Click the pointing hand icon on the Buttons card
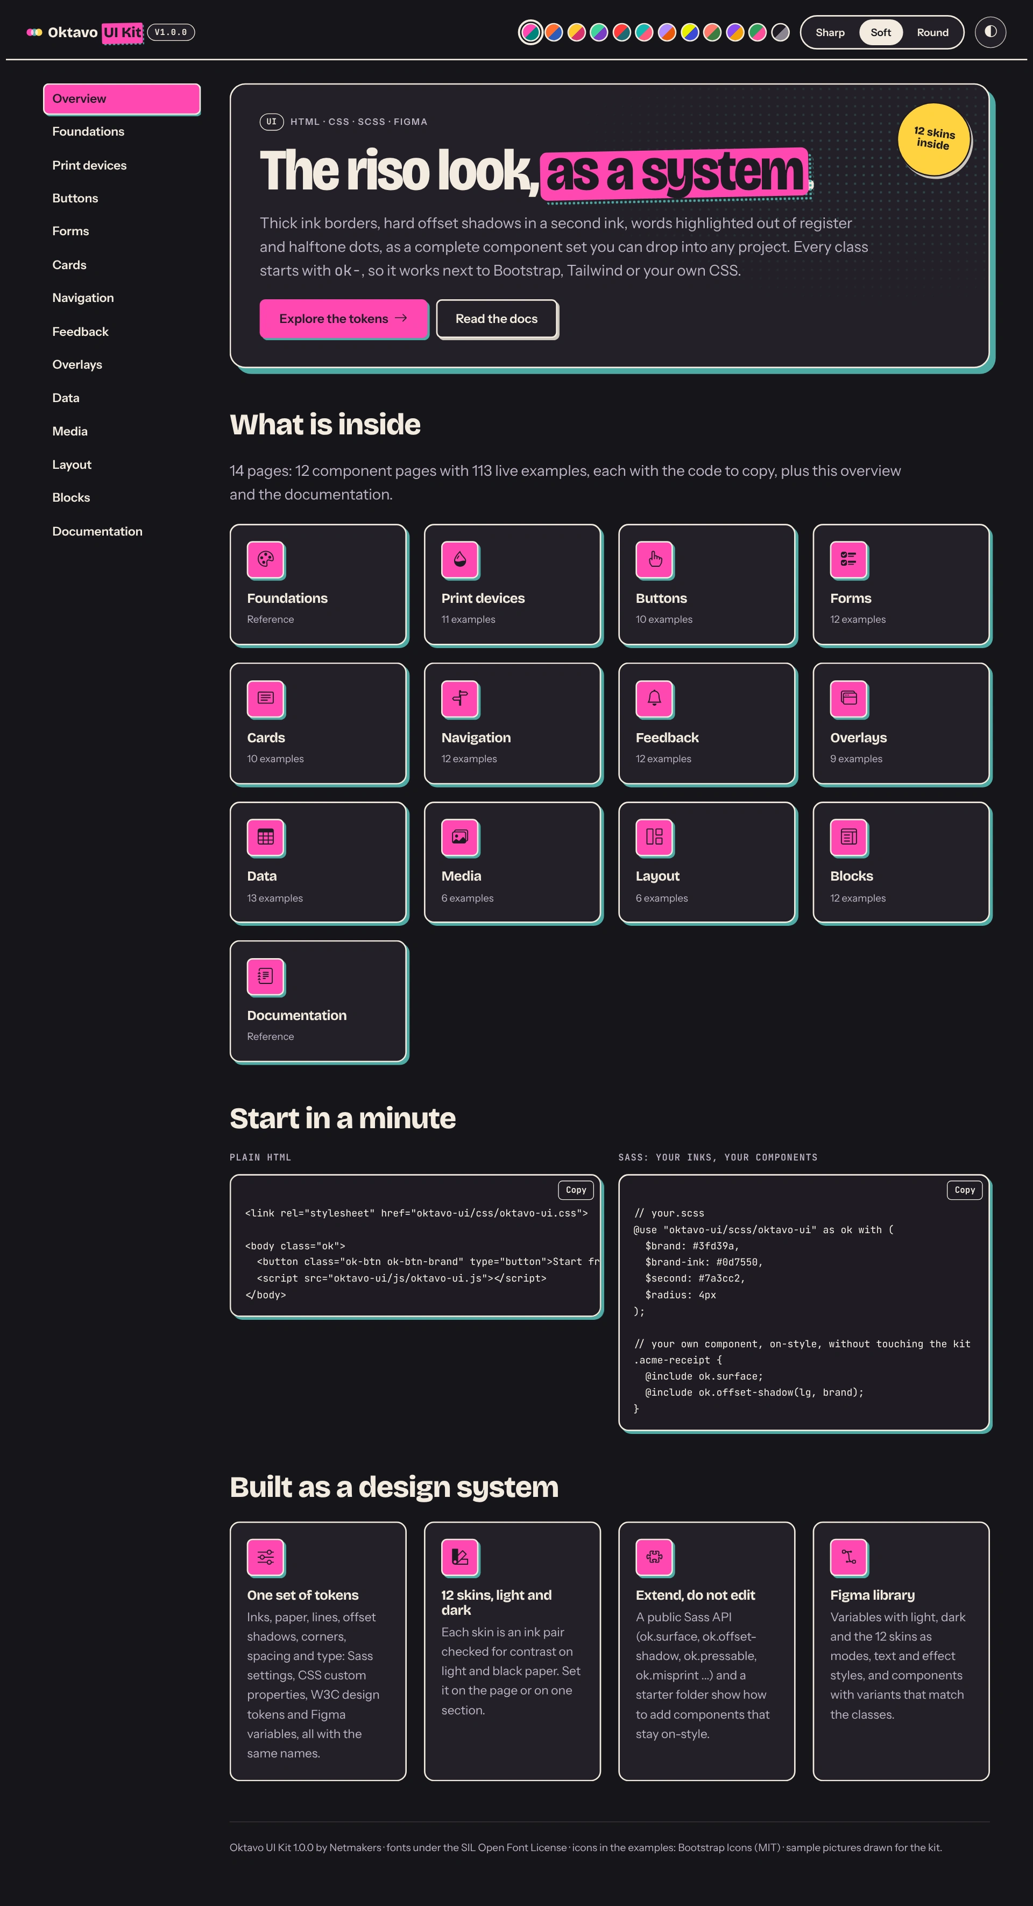Viewport: 1033px width, 1906px height. (x=654, y=559)
